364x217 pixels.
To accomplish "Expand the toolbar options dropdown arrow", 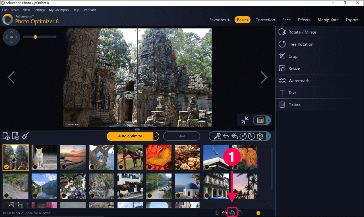I will (x=268, y=136).
